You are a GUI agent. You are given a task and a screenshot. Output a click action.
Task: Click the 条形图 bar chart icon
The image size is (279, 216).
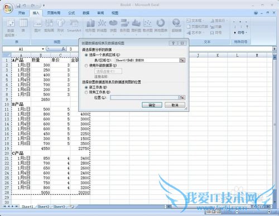click(x=124, y=26)
